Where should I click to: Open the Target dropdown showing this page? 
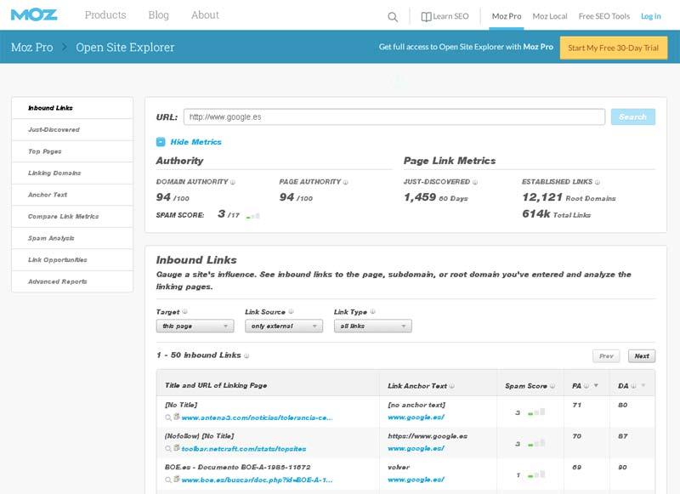point(195,326)
